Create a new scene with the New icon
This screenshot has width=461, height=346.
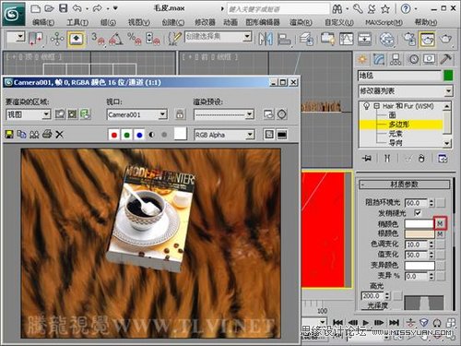(x=35, y=8)
